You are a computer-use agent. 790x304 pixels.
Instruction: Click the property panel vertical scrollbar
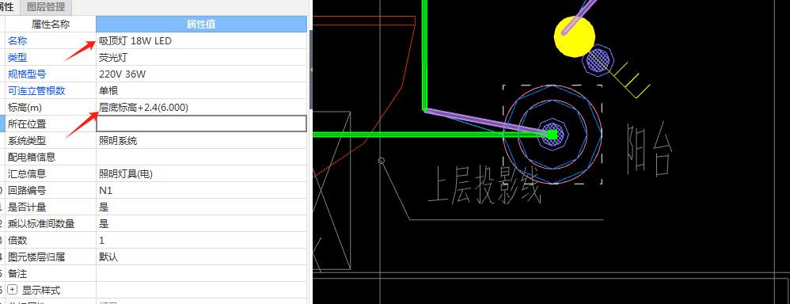pyautogui.click(x=311, y=70)
